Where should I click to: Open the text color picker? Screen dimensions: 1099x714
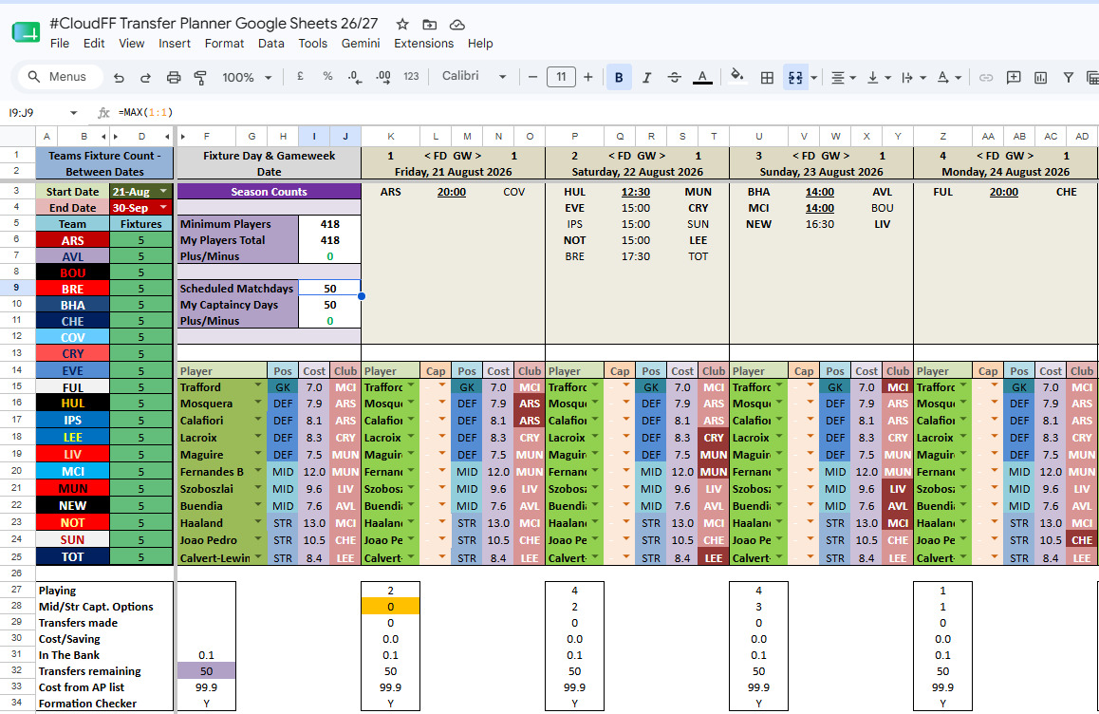tap(702, 77)
